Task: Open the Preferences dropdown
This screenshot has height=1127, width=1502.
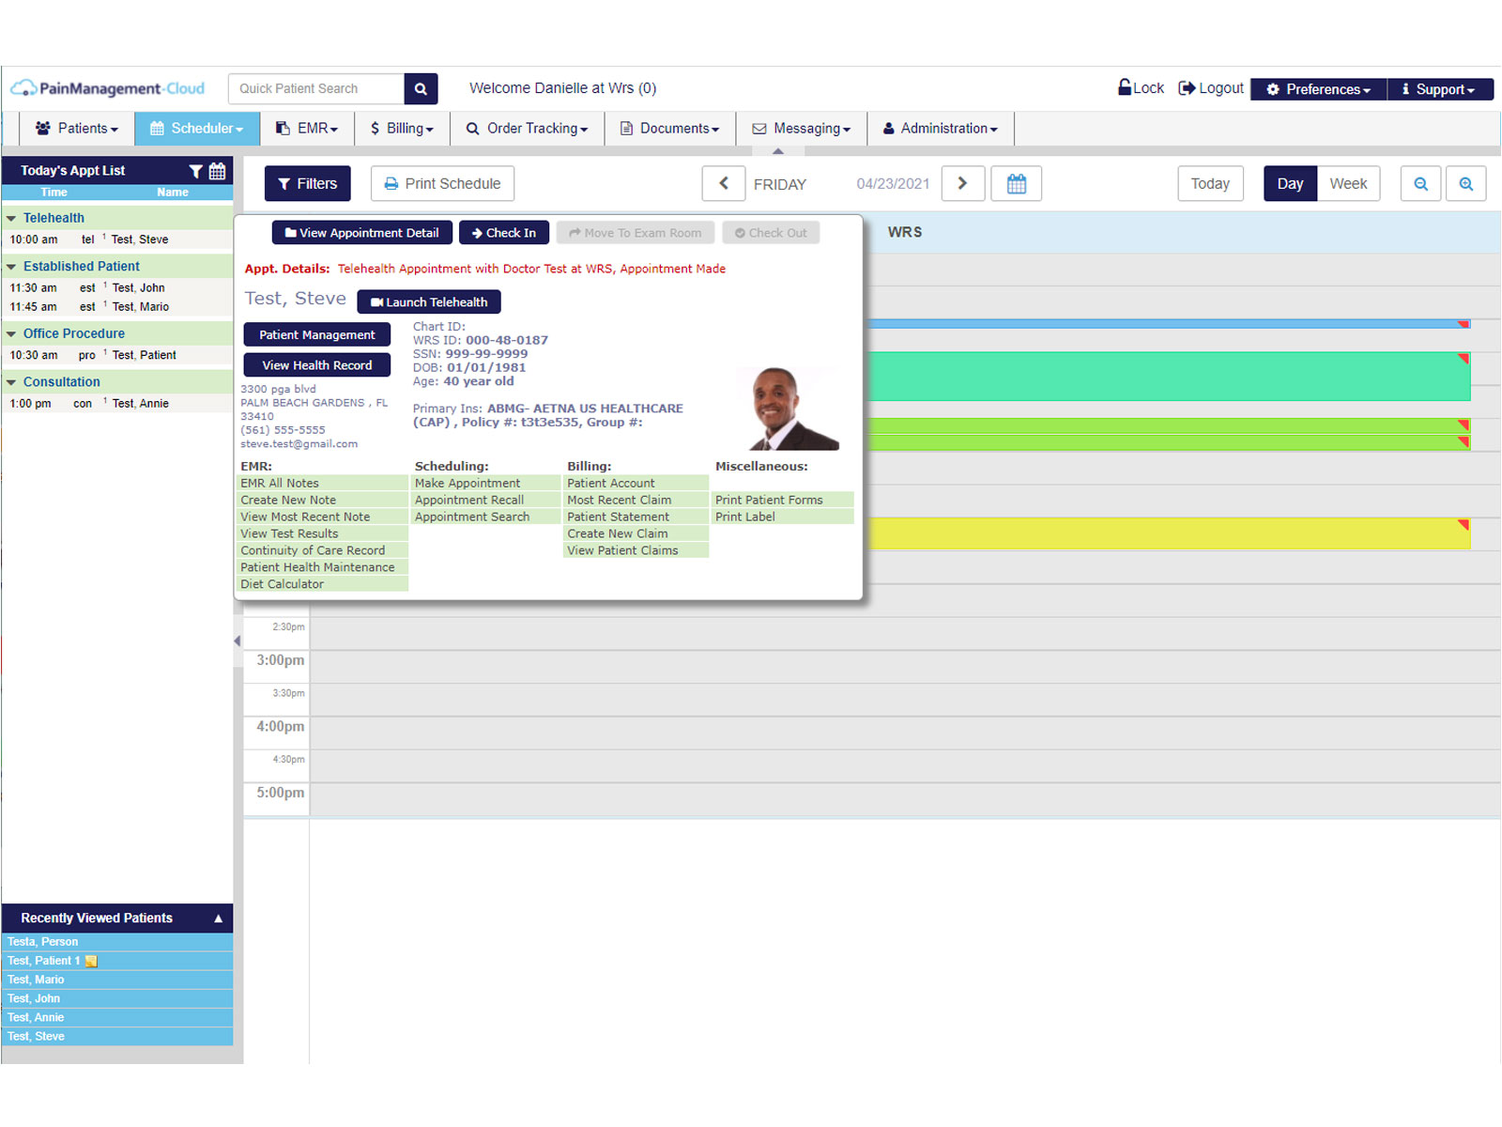Action: click(x=1319, y=89)
